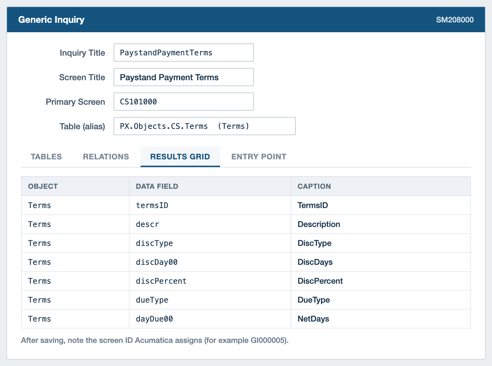Click the Data Field column header
Viewport: 492px width, 366px height.
point(210,186)
